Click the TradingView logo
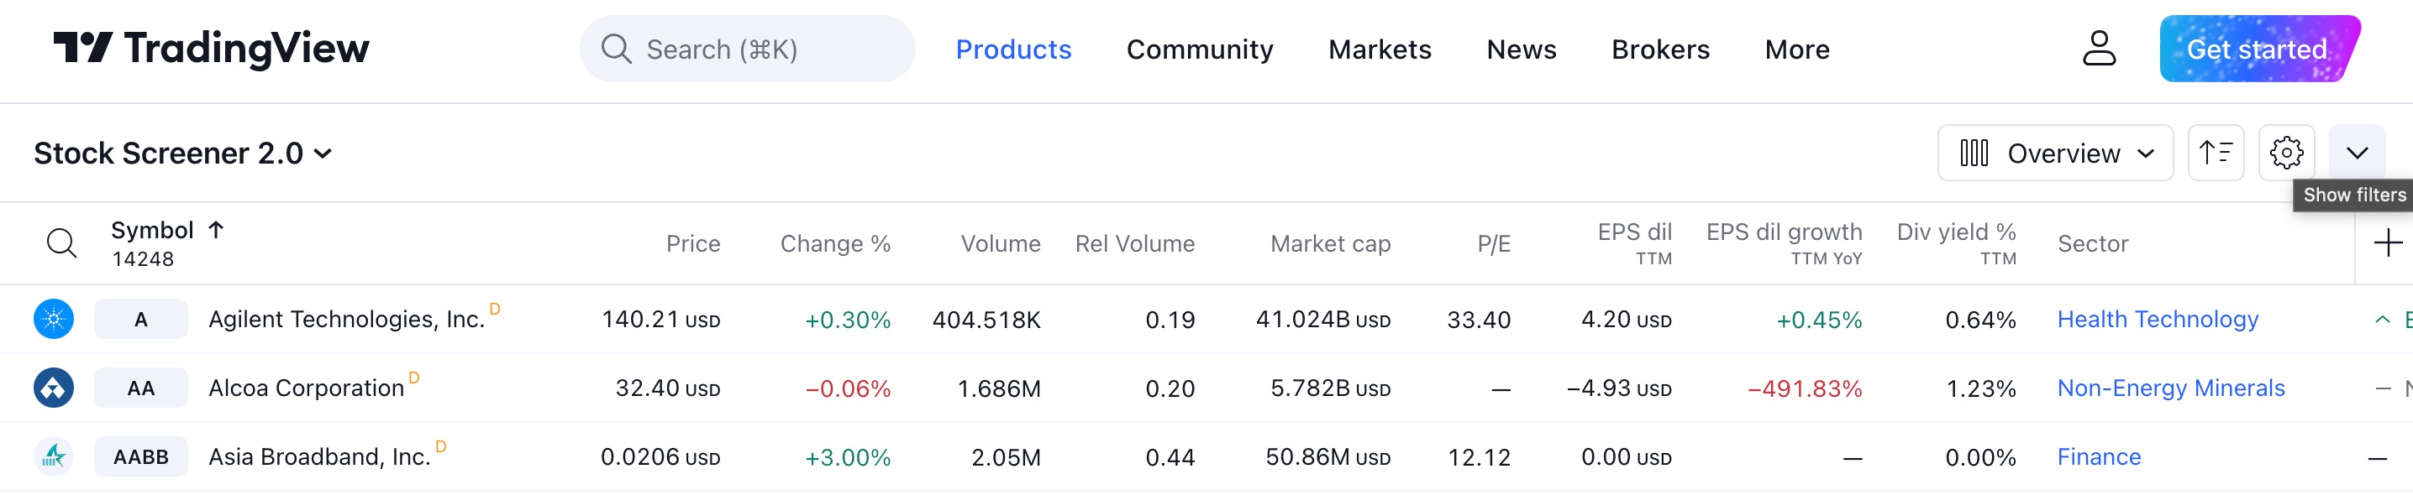Viewport: 2413px width, 495px height. [x=211, y=49]
